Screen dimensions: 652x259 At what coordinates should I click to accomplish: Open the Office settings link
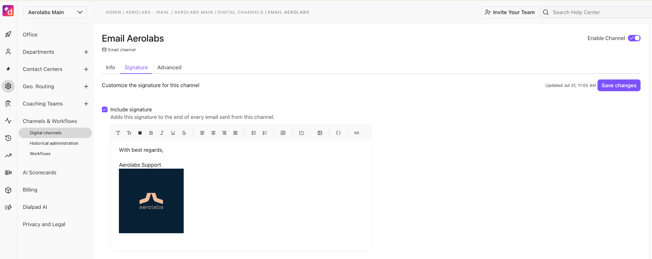pyautogui.click(x=30, y=35)
